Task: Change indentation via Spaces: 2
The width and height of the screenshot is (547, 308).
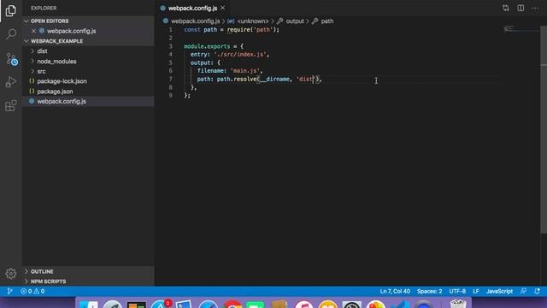Action: pos(429,291)
